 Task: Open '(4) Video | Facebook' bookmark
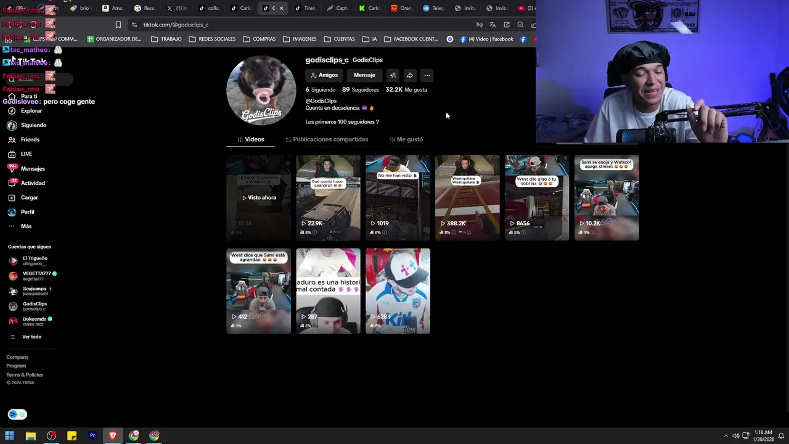coord(486,39)
